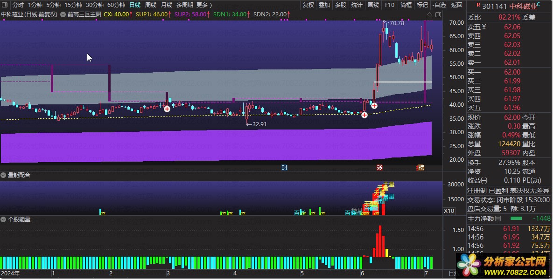The width and height of the screenshot is (554, 280).
Task: Switch to 周线 weekly chart
Action: [x=151, y=5]
